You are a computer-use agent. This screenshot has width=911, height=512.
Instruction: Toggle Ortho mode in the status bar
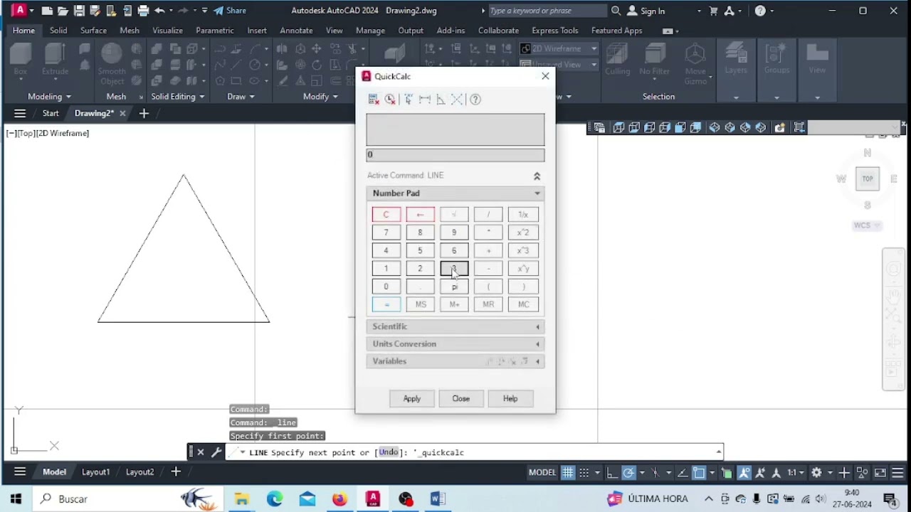[x=612, y=472]
